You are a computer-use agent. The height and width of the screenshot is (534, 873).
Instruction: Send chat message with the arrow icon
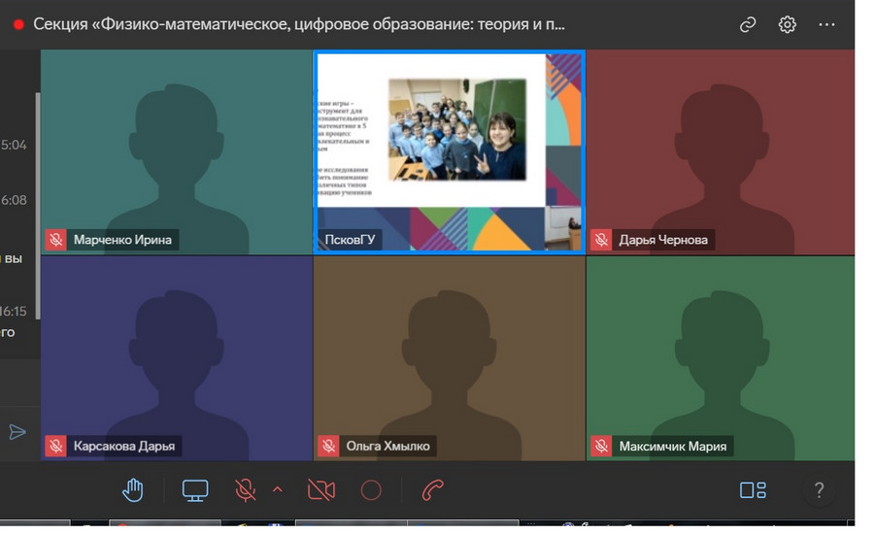[17, 432]
